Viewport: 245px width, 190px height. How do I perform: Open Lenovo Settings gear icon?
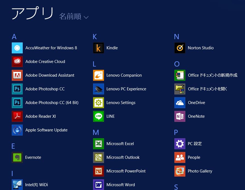tap(99, 103)
